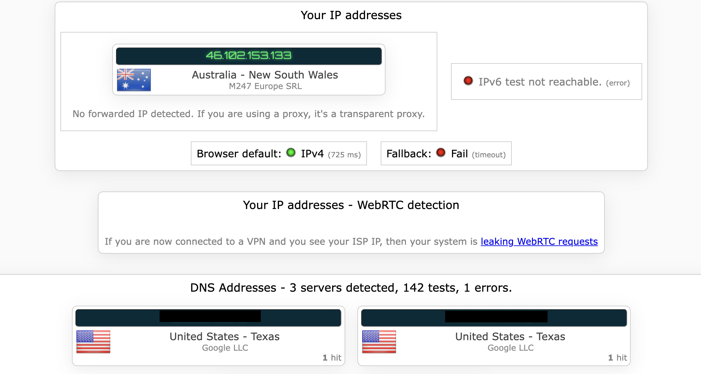This screenshot has width=701, height=374.
Task: Click the Your IP addresses heading
Action: coord(351,15)
